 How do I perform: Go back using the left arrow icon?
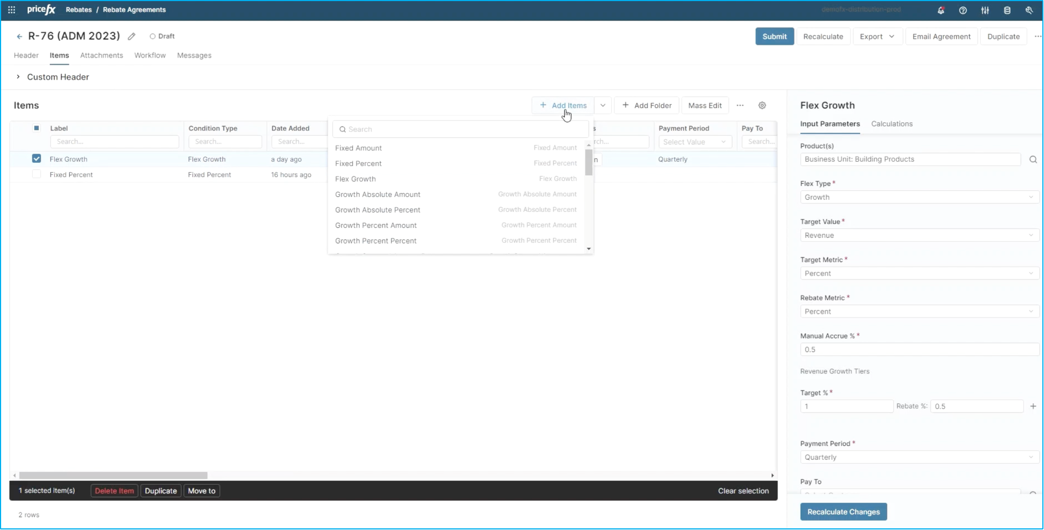click(19, 37)
